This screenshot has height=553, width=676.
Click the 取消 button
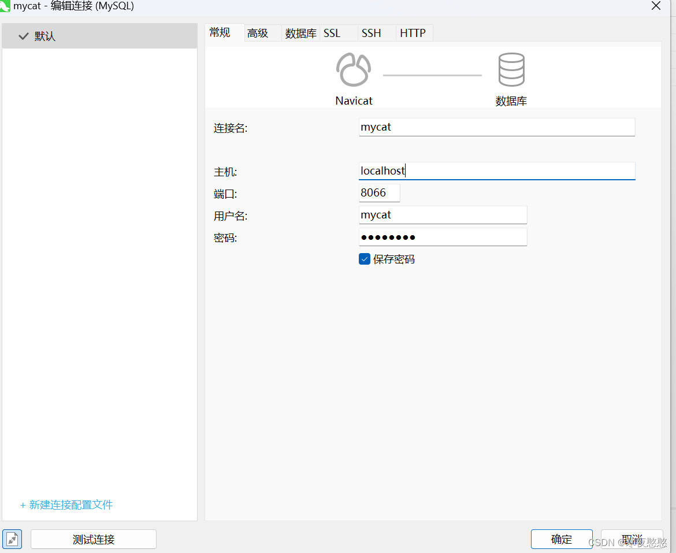(632, 539)
